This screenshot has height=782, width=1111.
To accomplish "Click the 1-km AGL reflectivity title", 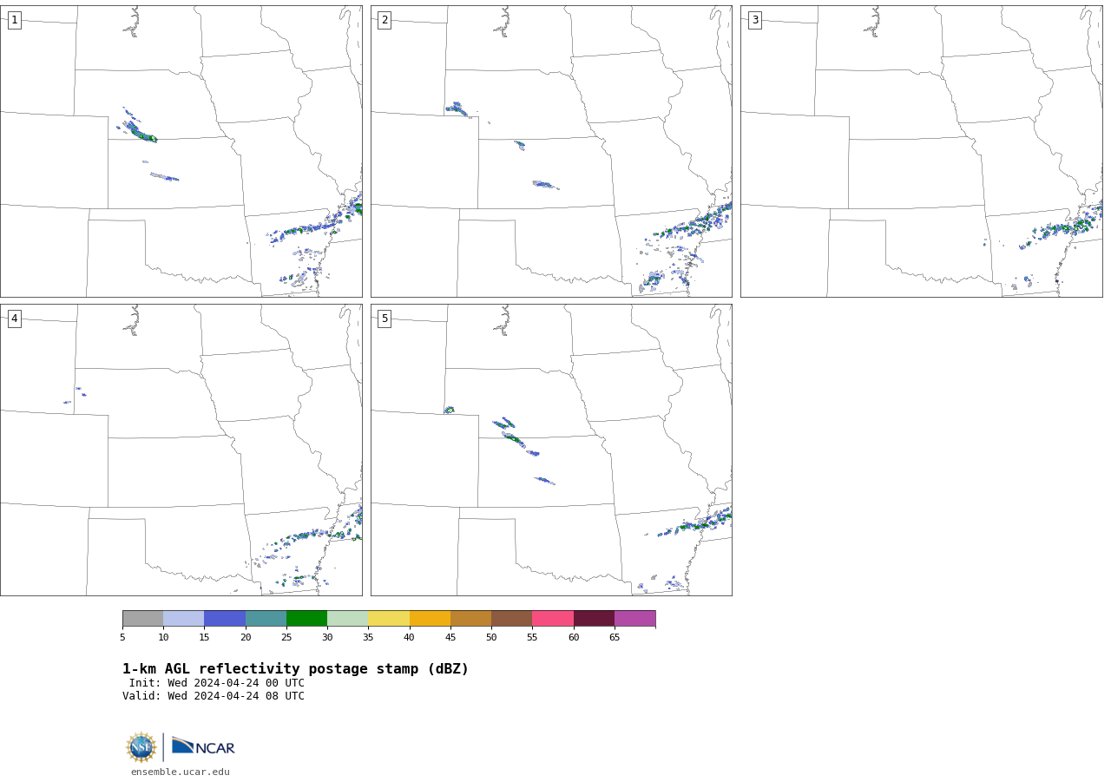I will pos(295,669).
